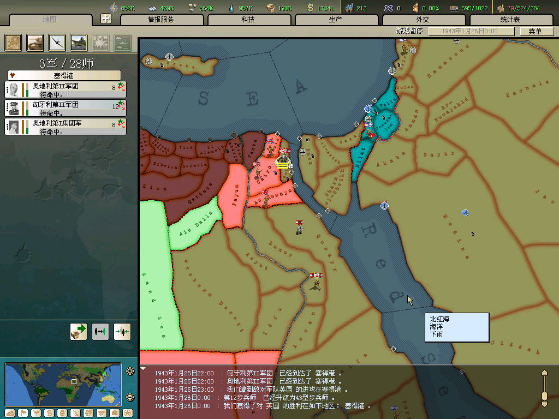Click the leader portrait of 匈牙利第II军团
The width and height of the screenshot is (559, 419).
pyautogui.click(x=14, y=109)
